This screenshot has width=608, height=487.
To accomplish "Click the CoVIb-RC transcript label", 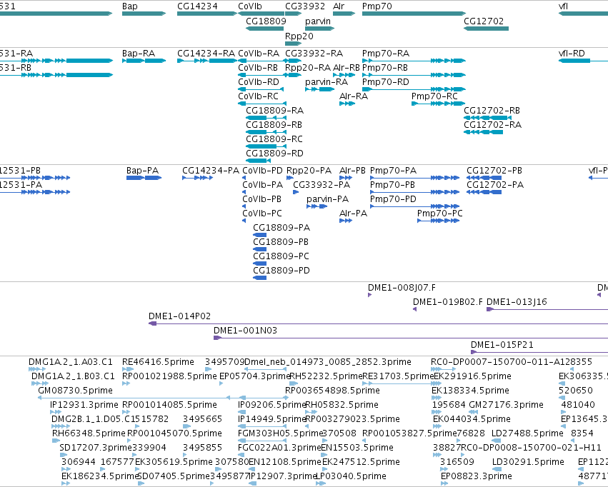I will coord(258,96).
